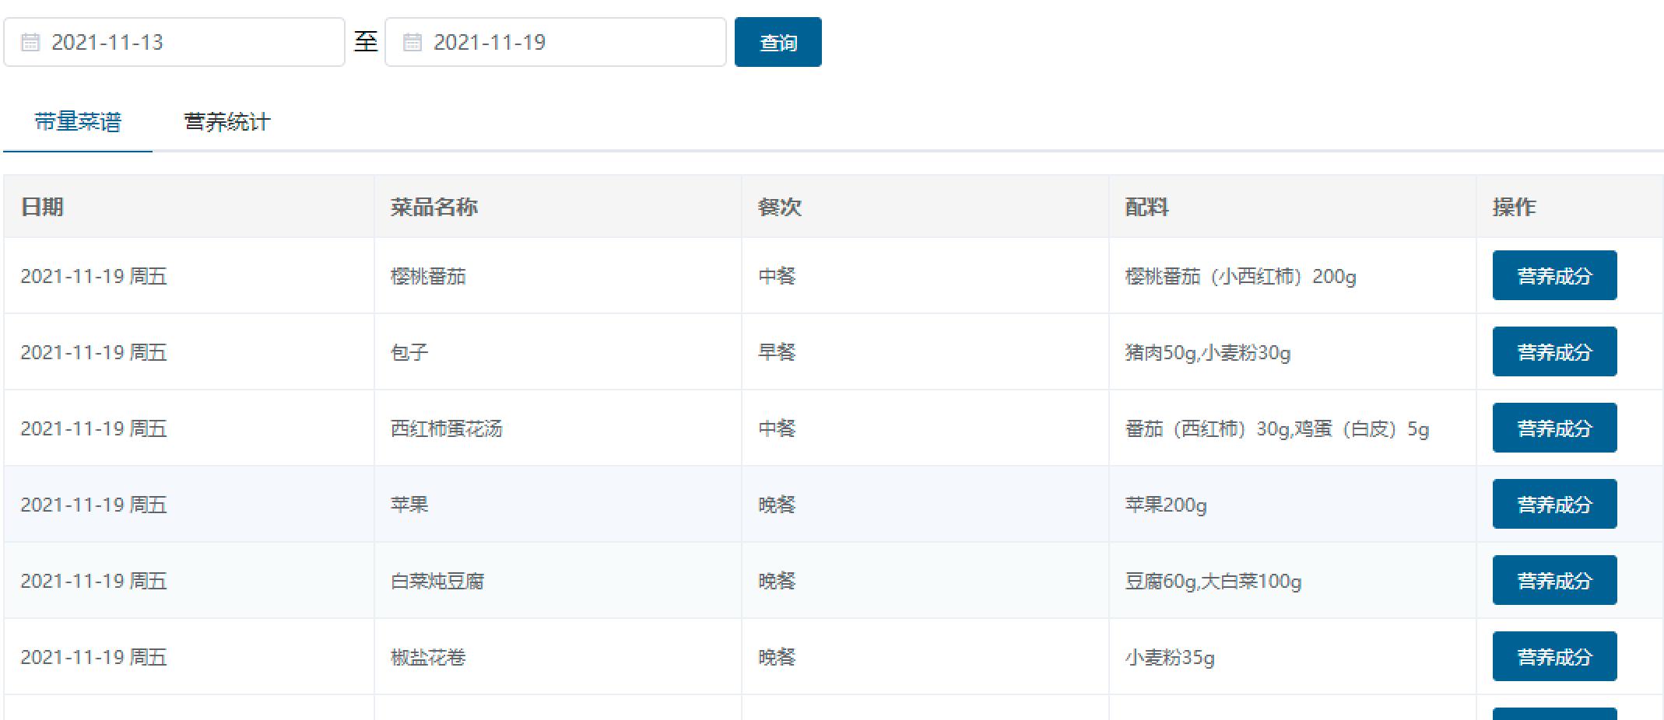Image resolution: width=1664 pixels, height=720 pixels.
Task: Click calendar icon in start date field
Action: coord(30,42)
